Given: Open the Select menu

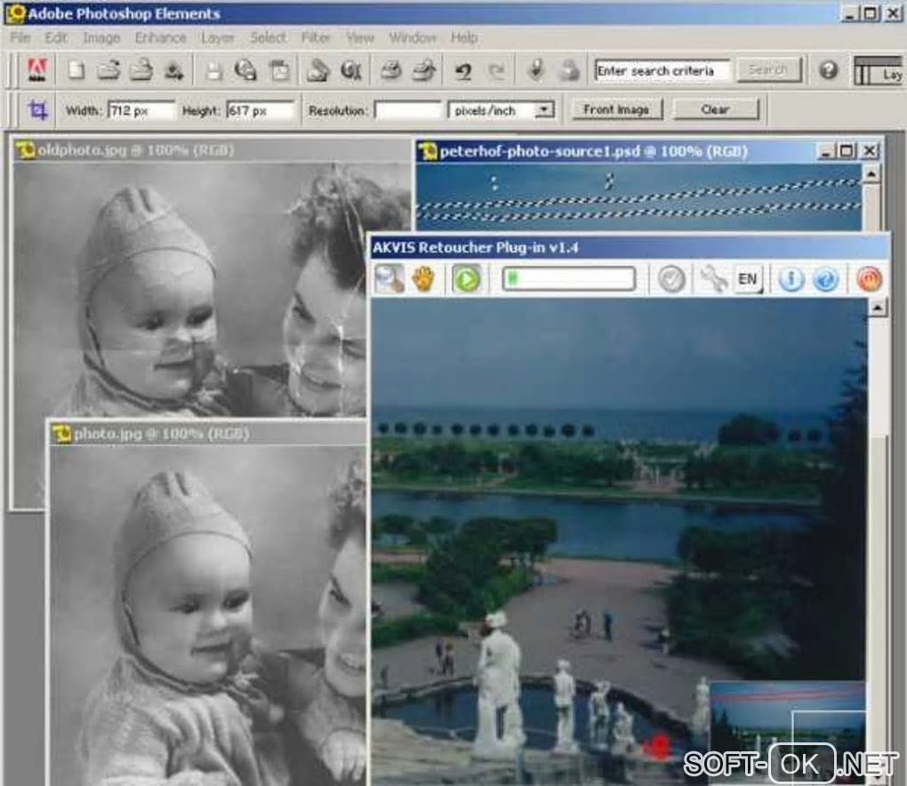Looking at the screenshot, I should (268, 38).
